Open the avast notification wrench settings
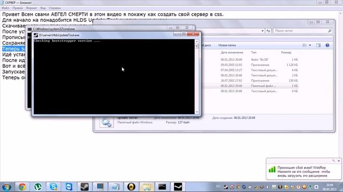Image resolution: width=343 pixels, height=192 pixels. point(333,161)
